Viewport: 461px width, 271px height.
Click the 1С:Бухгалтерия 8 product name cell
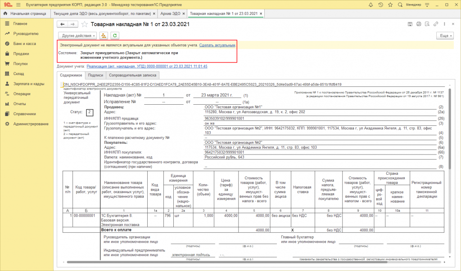124,220
